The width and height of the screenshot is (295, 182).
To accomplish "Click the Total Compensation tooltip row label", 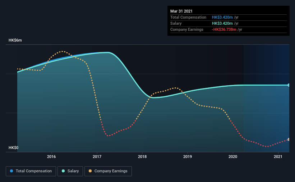I will (188, 17).
